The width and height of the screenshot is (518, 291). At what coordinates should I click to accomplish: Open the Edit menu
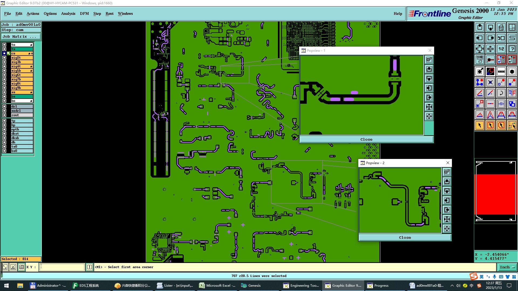point(19,13)
